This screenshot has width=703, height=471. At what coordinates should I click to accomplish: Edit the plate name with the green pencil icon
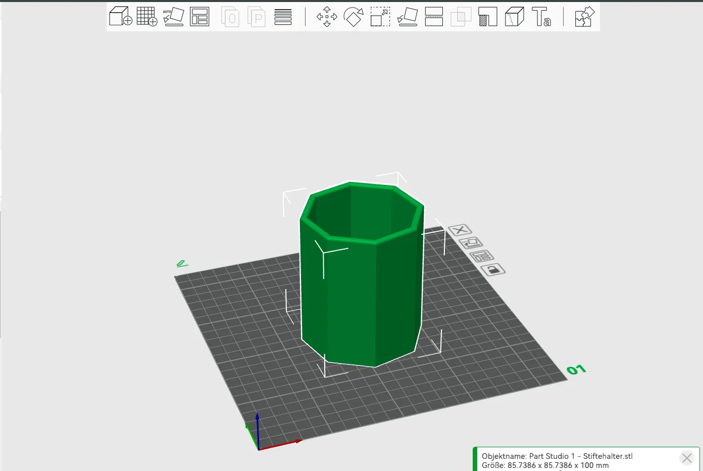pos(182,264)
